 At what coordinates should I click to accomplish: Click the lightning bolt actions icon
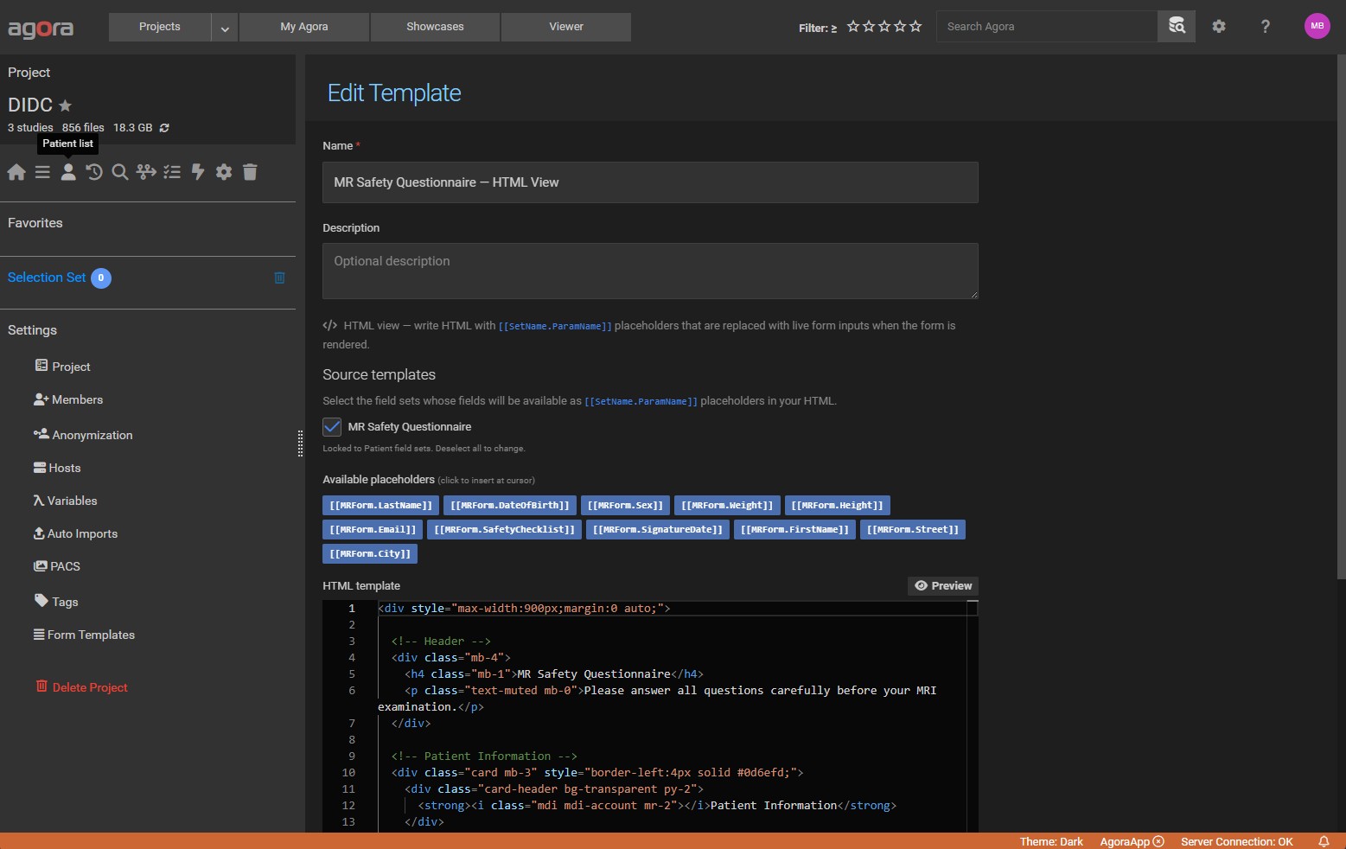point(198,172)
